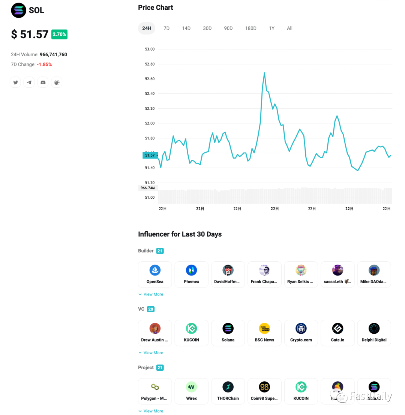Open the Mike DAOda builder card
The width and height of the screenshot is (405, 415).
(374, 274)
